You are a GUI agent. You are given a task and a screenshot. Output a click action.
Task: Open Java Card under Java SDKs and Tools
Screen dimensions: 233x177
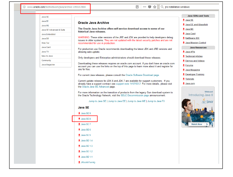190,34
